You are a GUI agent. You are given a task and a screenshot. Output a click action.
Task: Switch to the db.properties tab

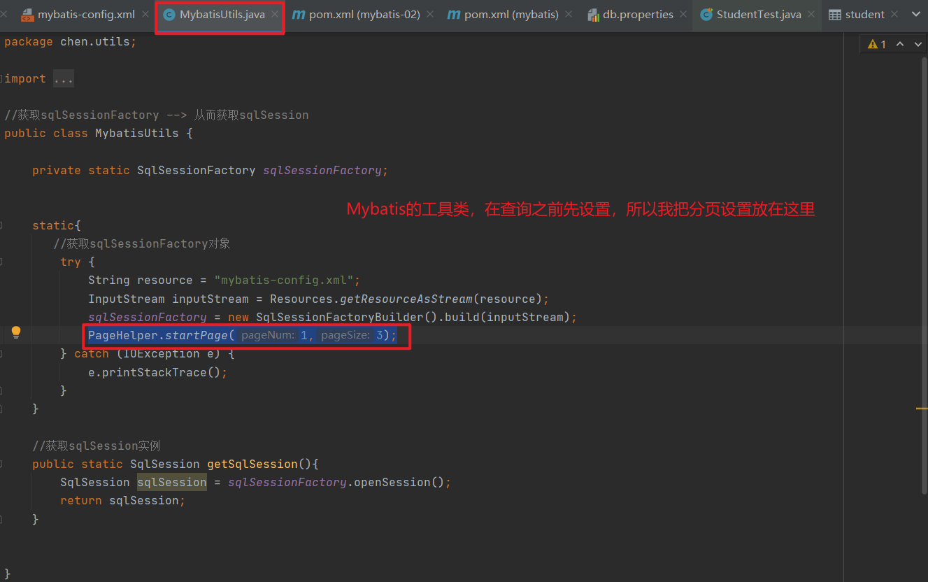coord(636,15)
